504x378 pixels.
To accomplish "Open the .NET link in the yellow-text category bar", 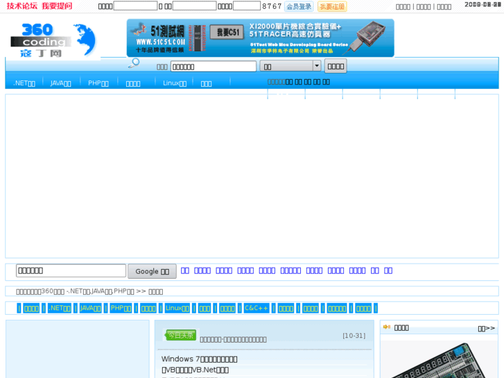I will 59,308.
